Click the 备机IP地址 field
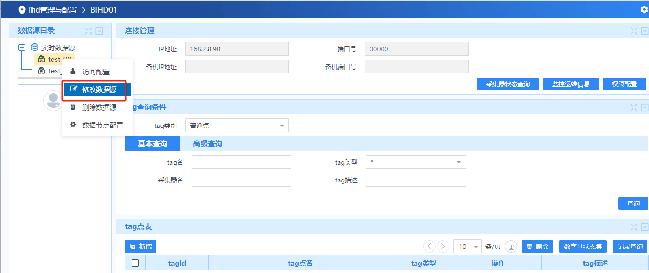Screen dimensions: 649x273 (237, 67)
